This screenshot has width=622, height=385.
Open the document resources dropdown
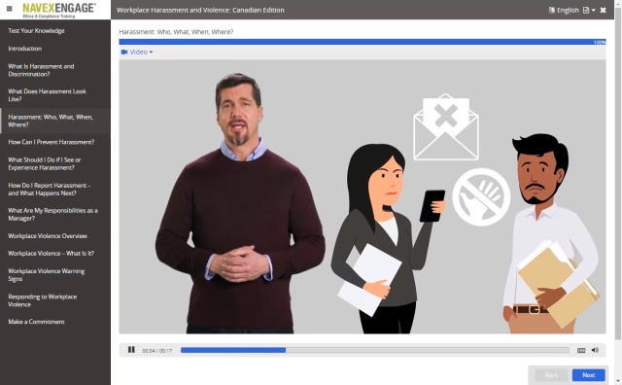pyautogui.click(x=589, y=10)
